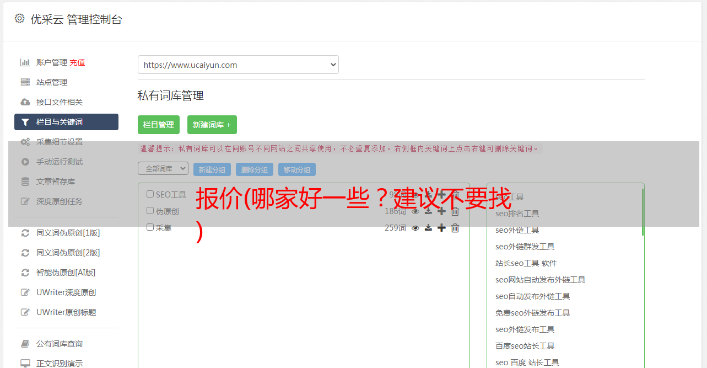
Task: Tick the 伪原创 checkbox
Action: point(150,211)
